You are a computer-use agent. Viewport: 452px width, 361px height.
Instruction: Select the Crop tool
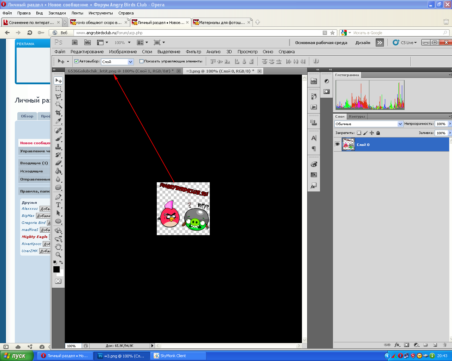58,113
